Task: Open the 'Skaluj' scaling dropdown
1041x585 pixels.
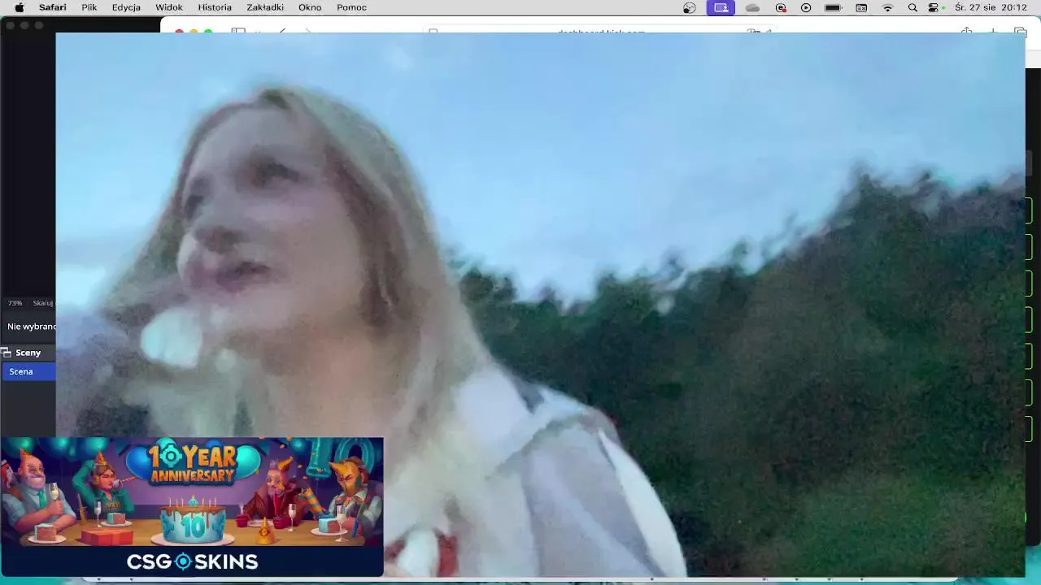Action: [43, 303]
